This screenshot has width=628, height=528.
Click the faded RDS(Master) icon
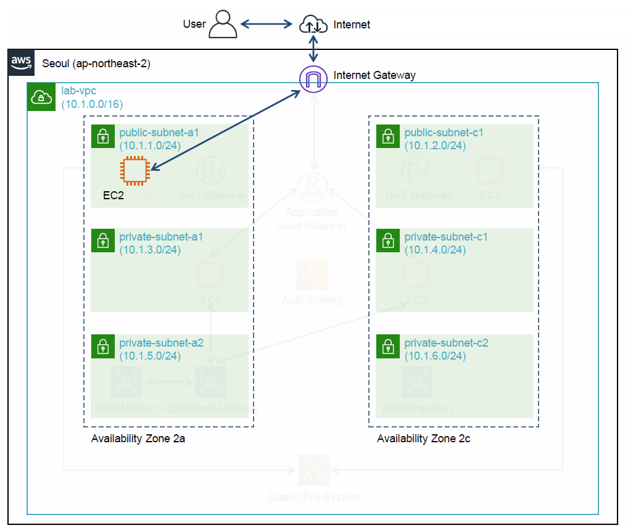pos(126,381)
